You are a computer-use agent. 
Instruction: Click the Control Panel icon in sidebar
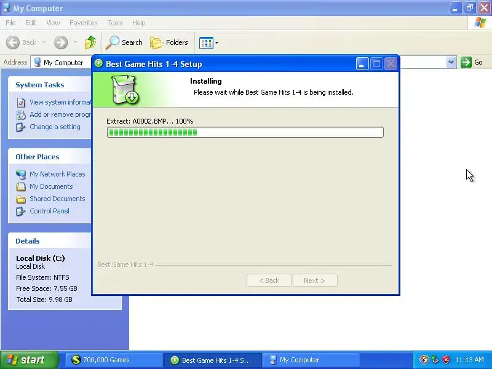tap(21, 212)
